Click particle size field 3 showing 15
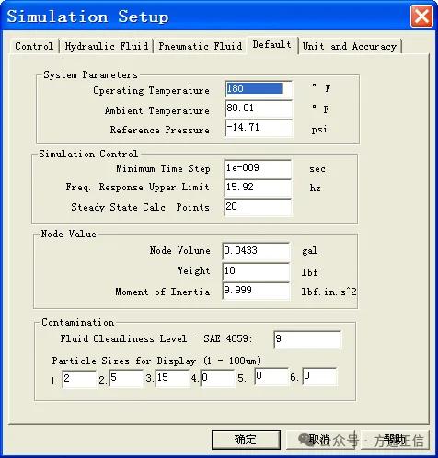 [172, 378]
